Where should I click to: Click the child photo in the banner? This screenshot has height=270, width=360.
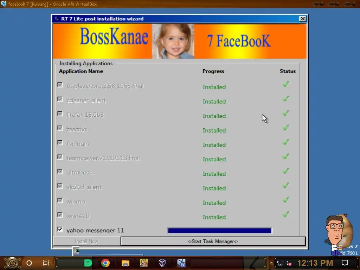pyautogui.click(x=173, y=41)
